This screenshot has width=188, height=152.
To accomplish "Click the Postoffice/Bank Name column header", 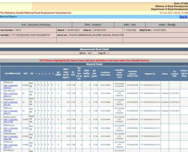I will (x=105, y=74).
